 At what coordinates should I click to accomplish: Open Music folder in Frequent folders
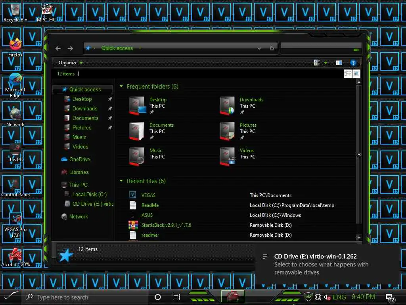[147, 156]
